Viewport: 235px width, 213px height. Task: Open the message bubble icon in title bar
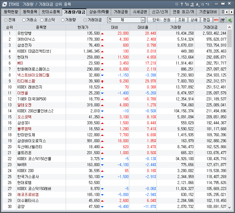tap(177, 4)
